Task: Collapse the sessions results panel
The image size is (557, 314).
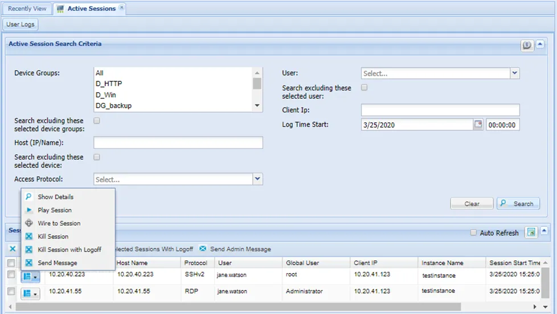Action: (x=544, y=231)
